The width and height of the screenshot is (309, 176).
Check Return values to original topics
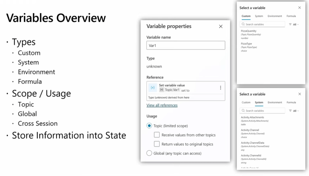pyautogui.click(x=157, y=144)
